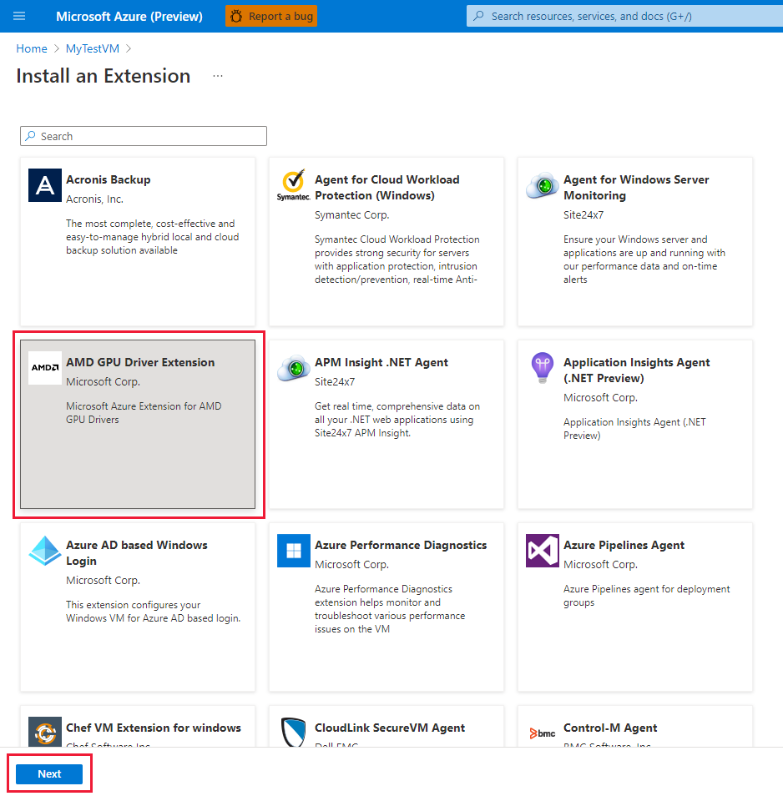Click Microsoft Corp. under Azure AD based Windows Login
Screen dimensions: 783x796
(103, 580)
